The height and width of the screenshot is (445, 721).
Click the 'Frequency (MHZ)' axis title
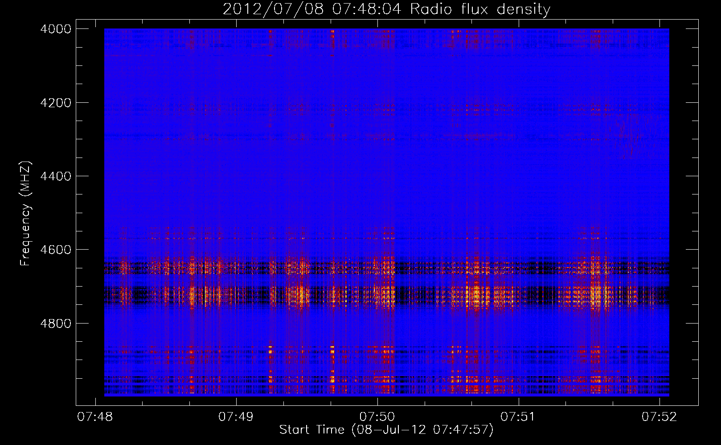point(25,214)
